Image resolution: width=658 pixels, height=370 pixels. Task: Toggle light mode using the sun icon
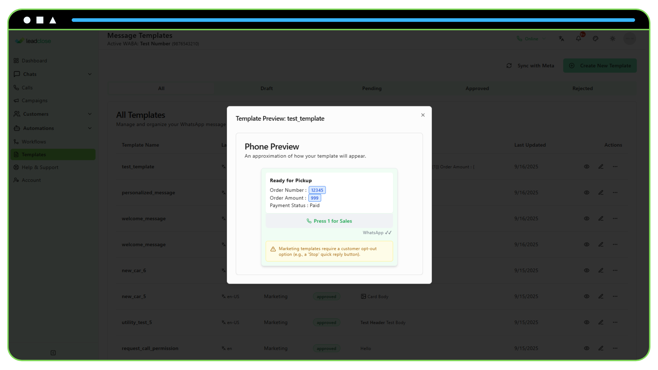(x=613, y=38)
